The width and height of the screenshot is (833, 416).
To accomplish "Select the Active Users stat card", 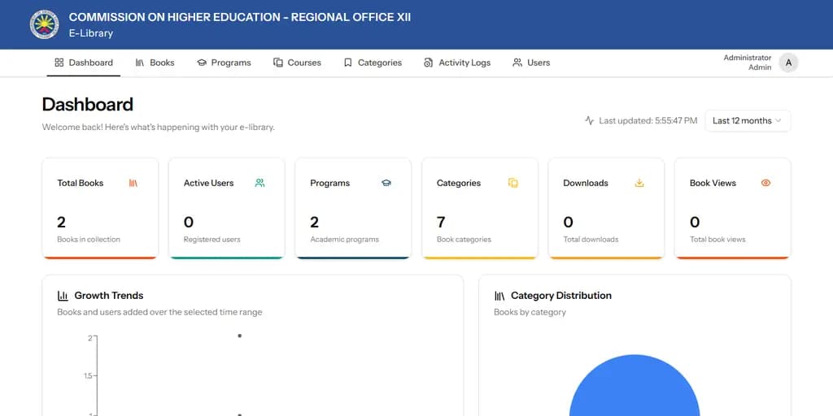I will (x=226, y=208).
